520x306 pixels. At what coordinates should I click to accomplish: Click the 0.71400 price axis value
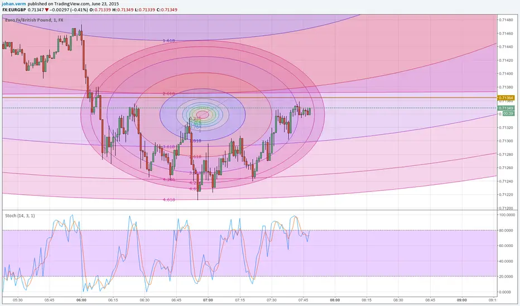507,73
